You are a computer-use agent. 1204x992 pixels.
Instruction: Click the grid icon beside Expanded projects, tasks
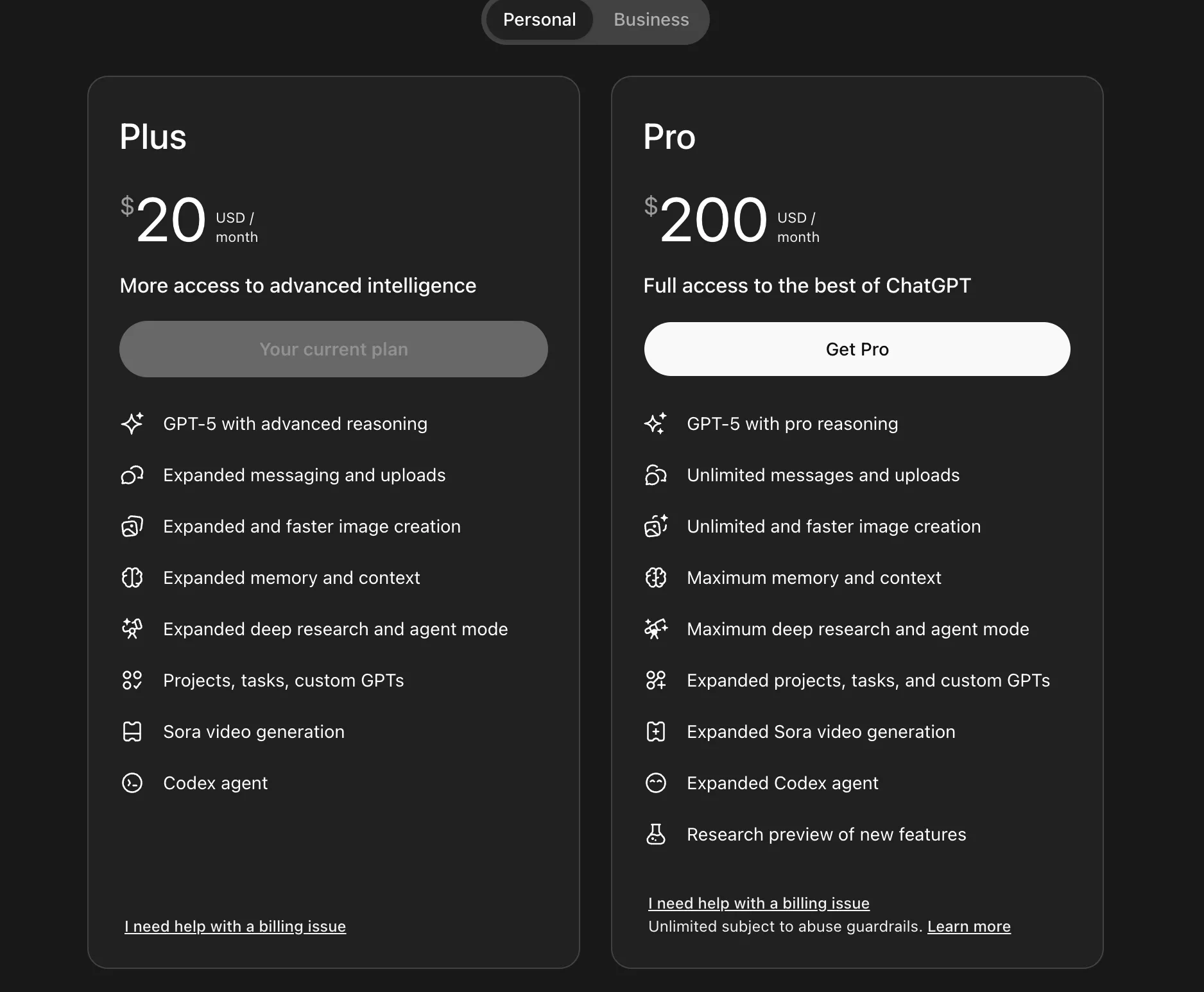tap(656, 680)
